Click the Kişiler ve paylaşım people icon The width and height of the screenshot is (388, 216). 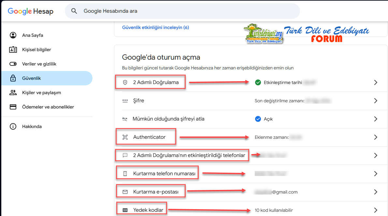[13, 93]
